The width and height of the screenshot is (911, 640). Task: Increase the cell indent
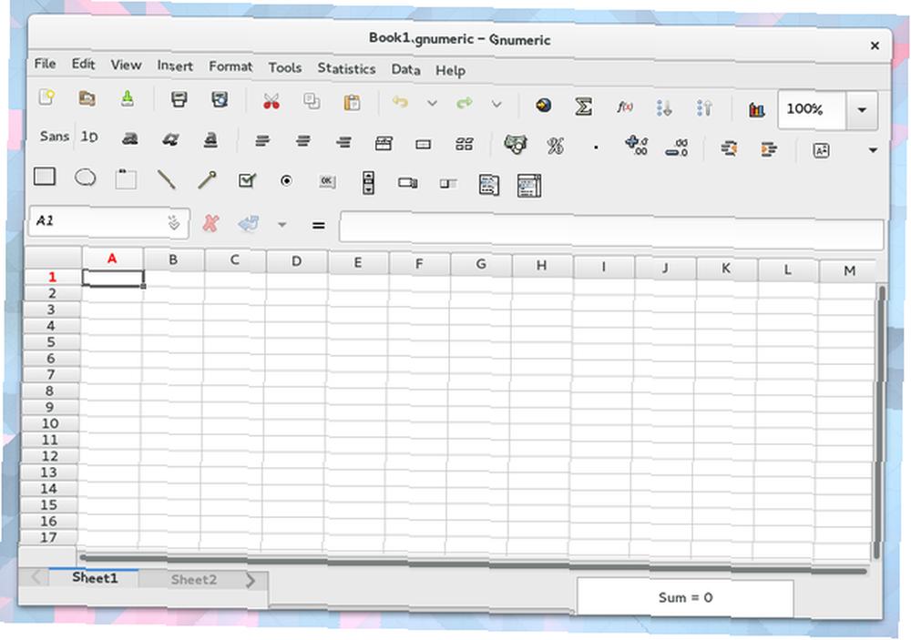(x=769, y=149)
